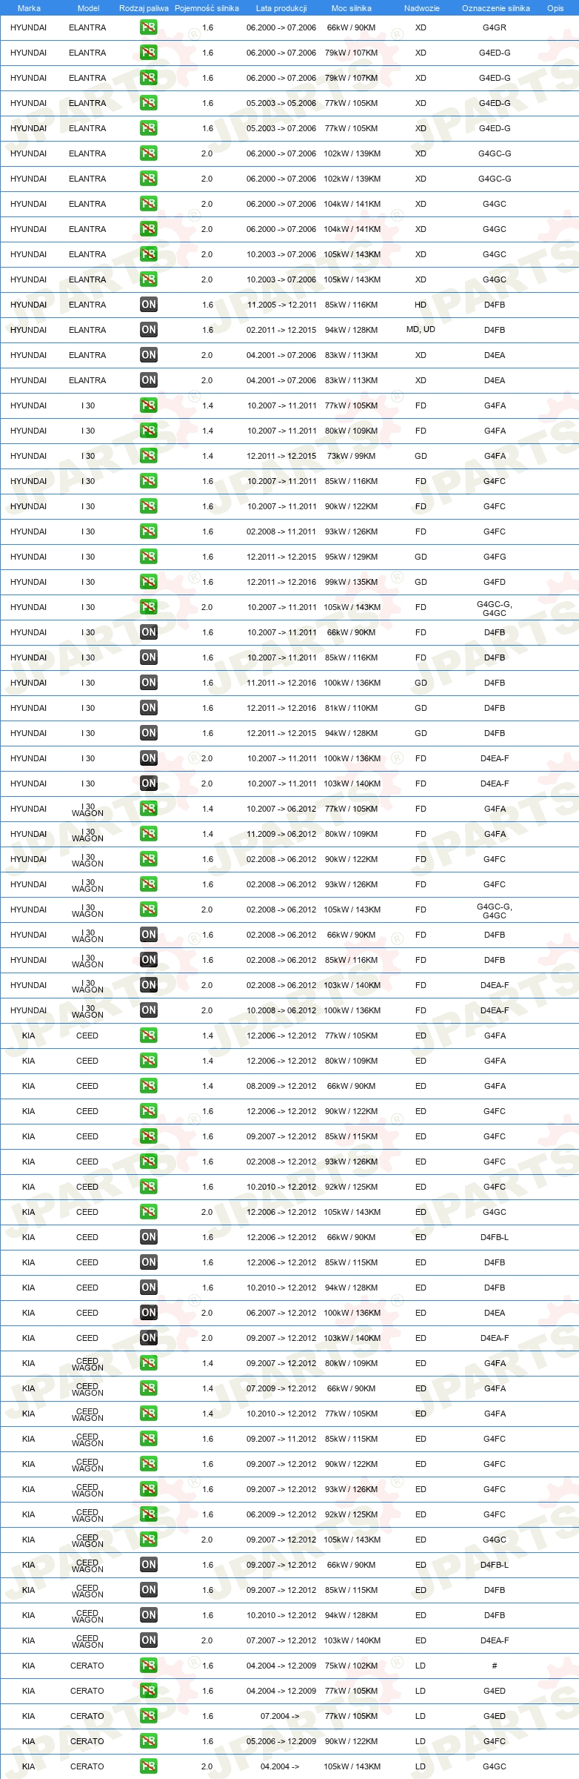This screenshot has height=1779, width=579.
Task: Select power cell 81kW / 110KM
Action: coord(351,708)
